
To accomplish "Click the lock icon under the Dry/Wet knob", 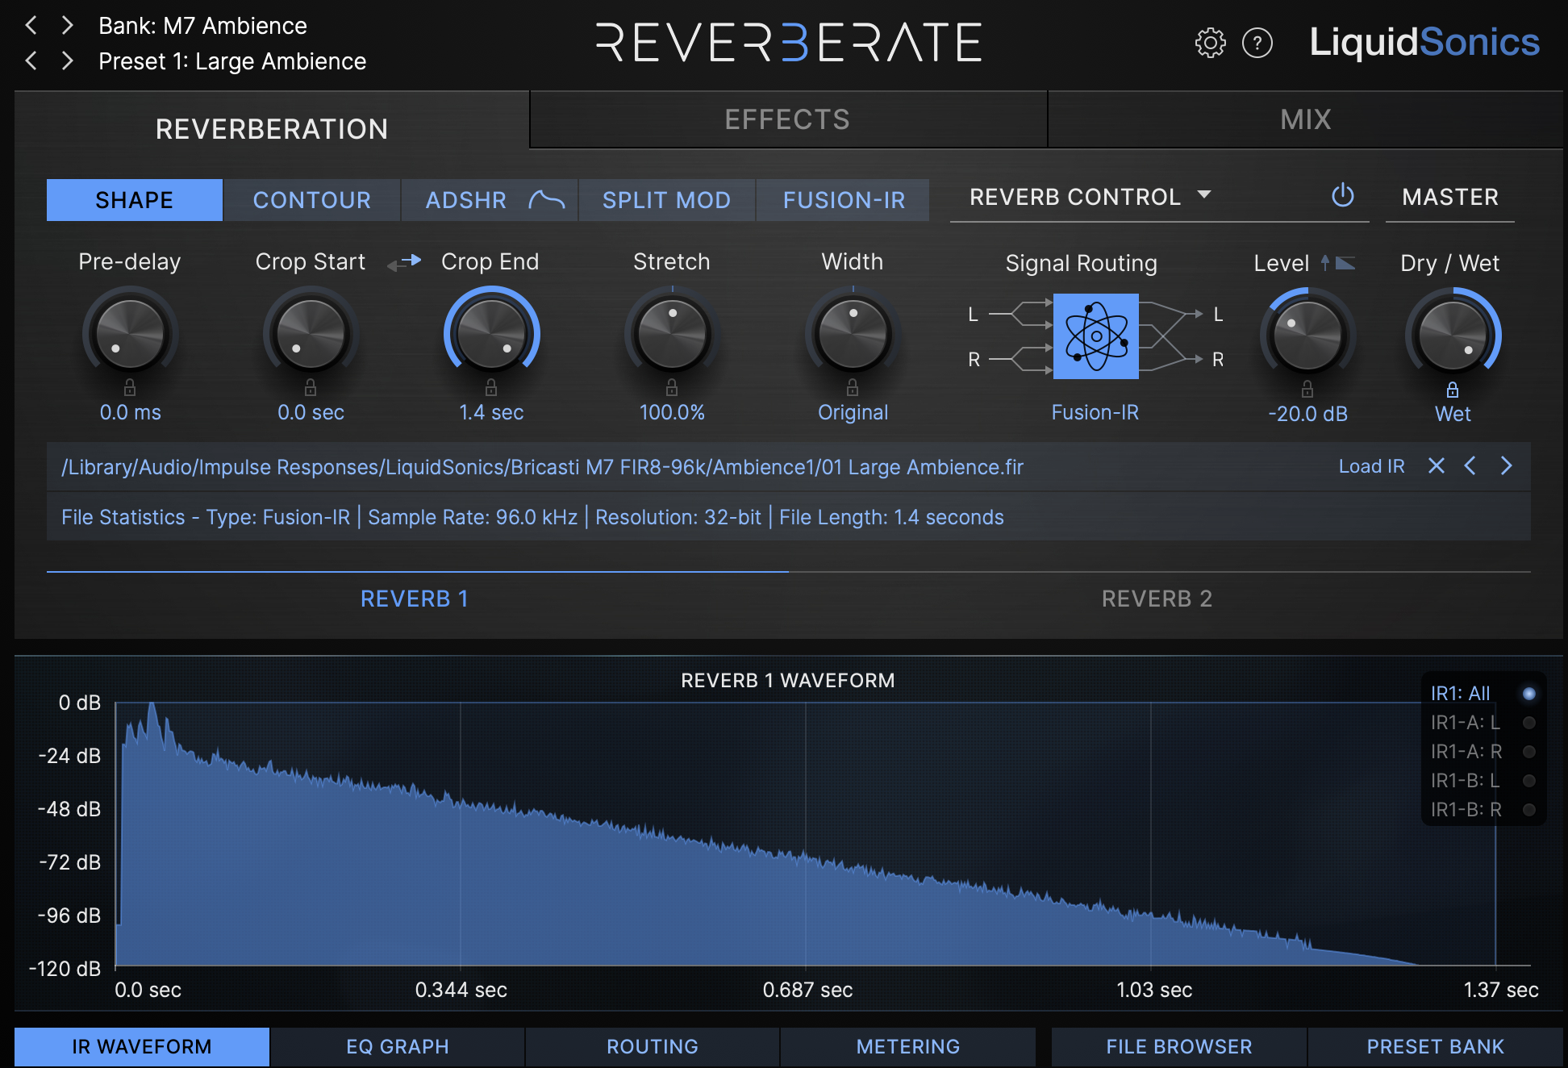I will pos(1452,390).
